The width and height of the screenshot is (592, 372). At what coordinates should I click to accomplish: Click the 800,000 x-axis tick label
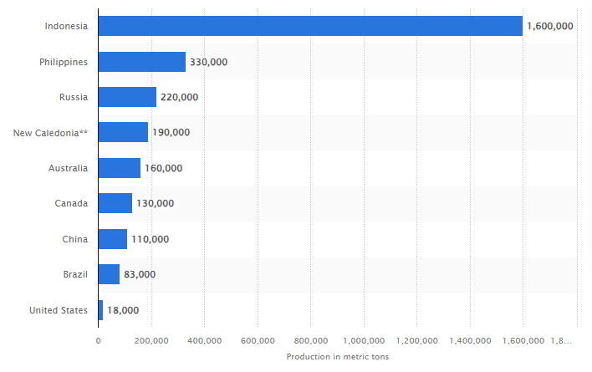click(x=310, y=340)
